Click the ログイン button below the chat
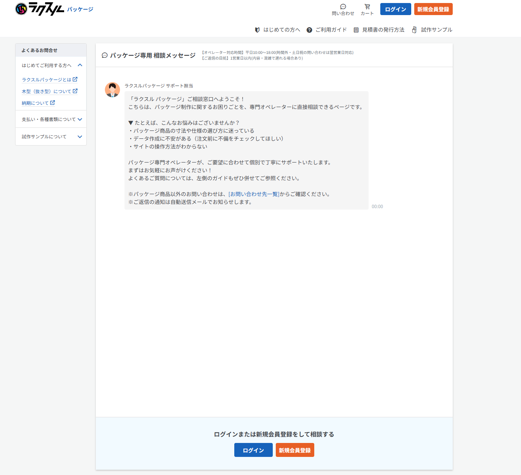The height and width of the screenshot is (475, 521). 254,450
